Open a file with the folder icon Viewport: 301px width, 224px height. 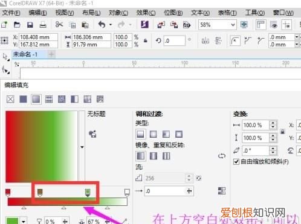point(17,25)
